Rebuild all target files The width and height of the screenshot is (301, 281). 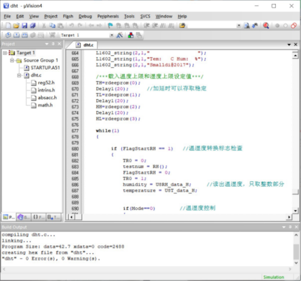click(x=25, y=35)
